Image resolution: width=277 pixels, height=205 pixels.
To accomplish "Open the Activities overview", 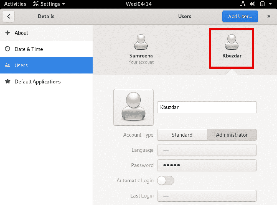I will click(x=15, y=4).
